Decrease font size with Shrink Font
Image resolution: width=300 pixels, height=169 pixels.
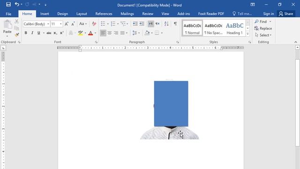73,24
